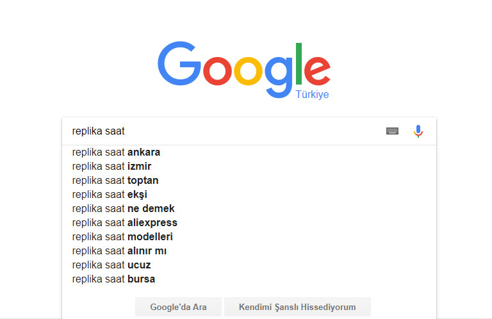The image size is (492, 319).
Task: Click the red letter e in logo
Action: click(317, 71)
